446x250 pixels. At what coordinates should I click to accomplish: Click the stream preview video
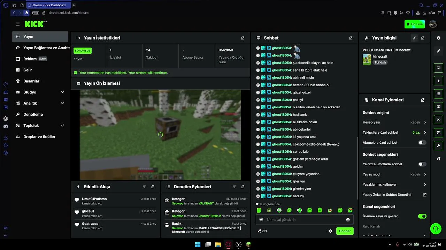pos(160,135)
